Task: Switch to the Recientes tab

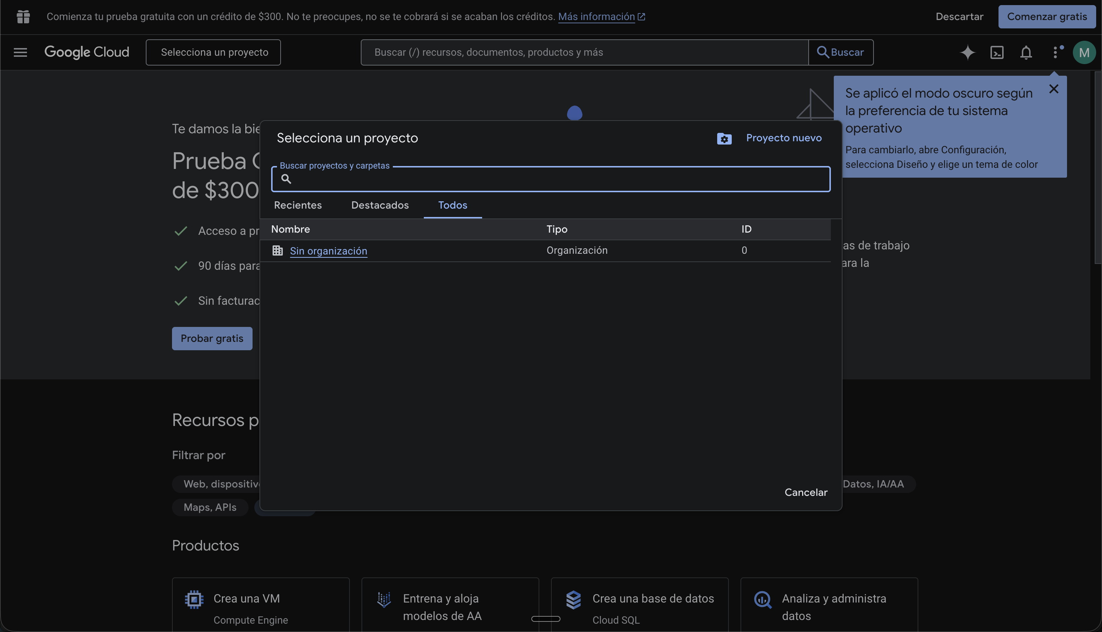Action: pos(297,205)
